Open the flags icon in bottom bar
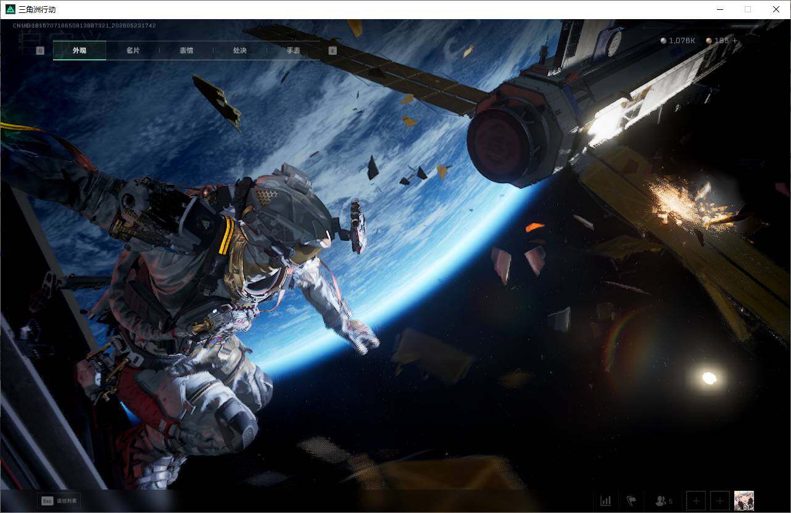This screenshot has height=513, width=791. point(631,501)
